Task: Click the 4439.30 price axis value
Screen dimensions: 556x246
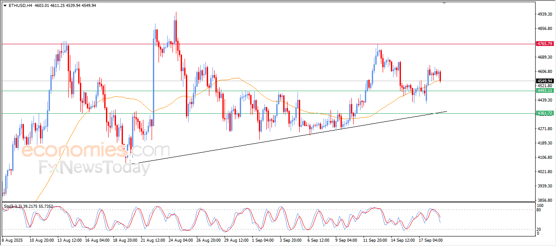Action: pos(545,100)
